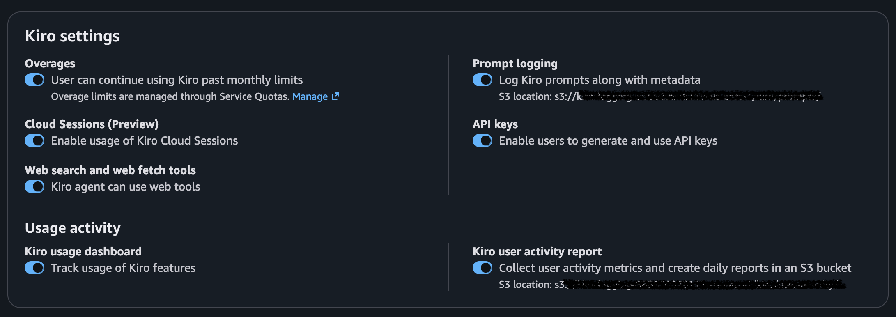Viewport: 896px width, 317px height.
Task: Click the Prompt logging label
Action: (x=515, y=64)
